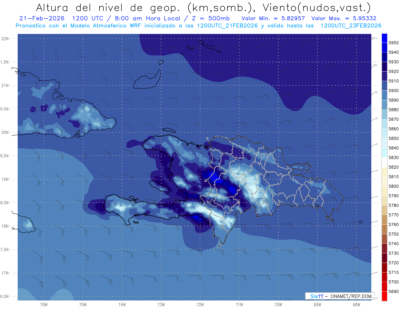The width and height of the screenshot is (400, 309).
Task: Click the '73W' longitude axis label
Action: point(161,305)
